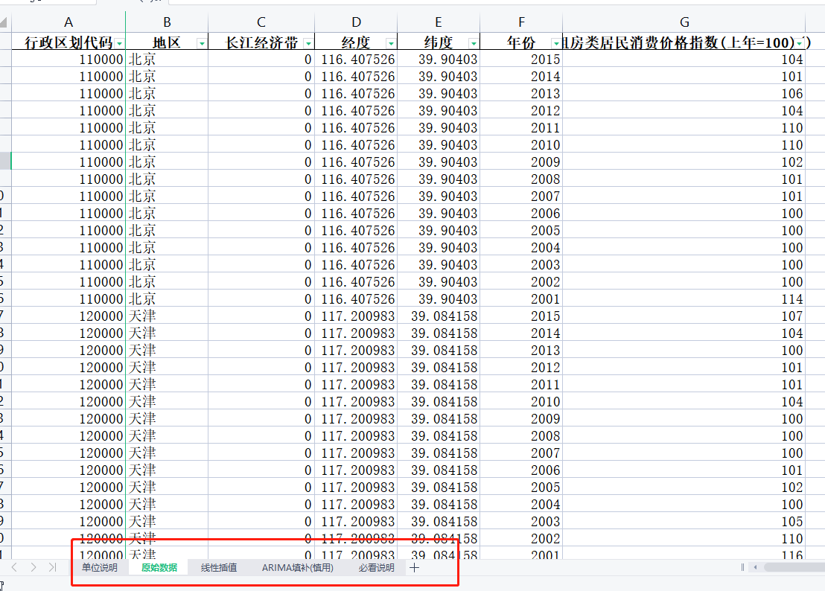Select column E header
825x591 pixels.
439,22
